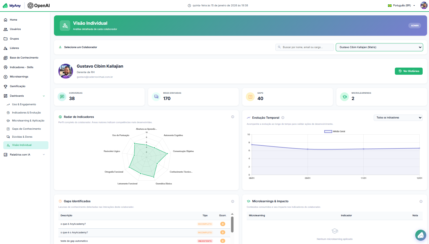
Task: Open the Gustavo Cibim Kallajian collaborator selector
Action: coord(379,47)
